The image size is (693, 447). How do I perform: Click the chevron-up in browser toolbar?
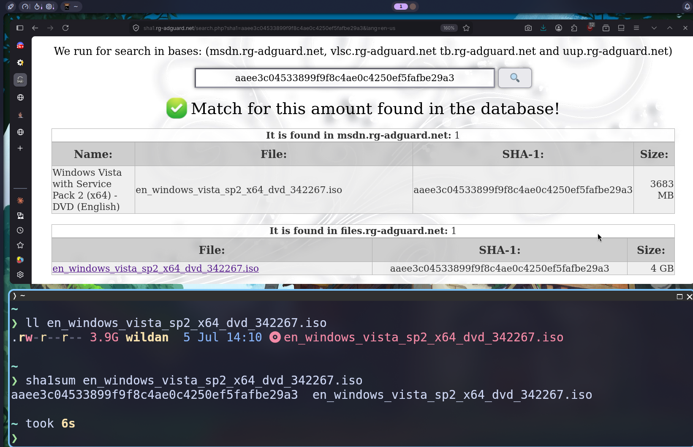(670, 28)
